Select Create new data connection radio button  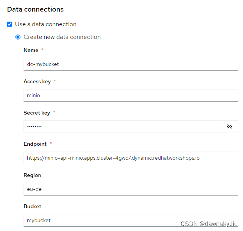pos(18,37)
